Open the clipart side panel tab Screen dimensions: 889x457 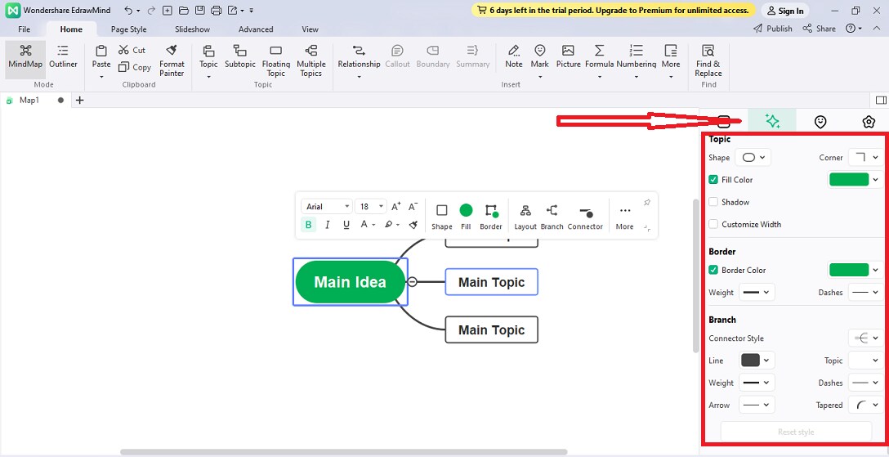point(868,121)
